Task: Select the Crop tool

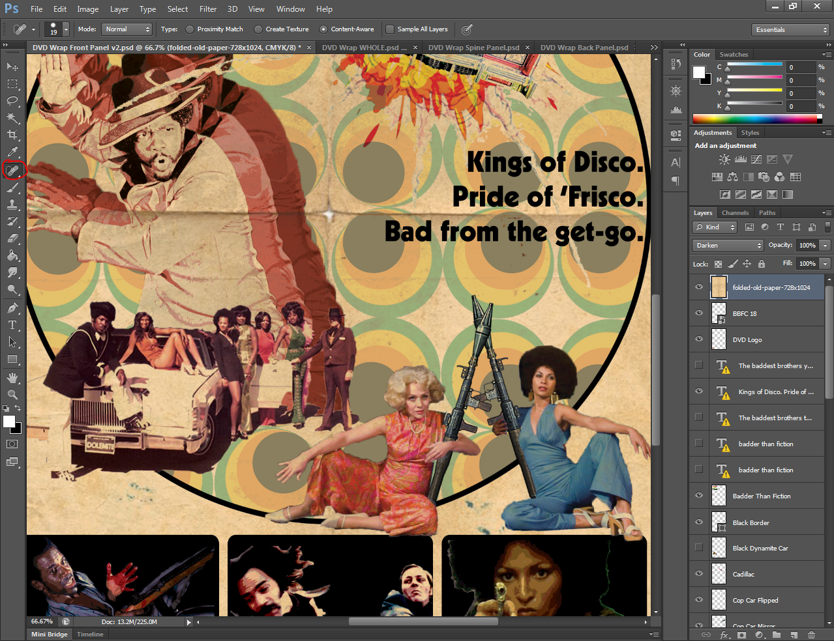Action: click(x=12, y=135)
